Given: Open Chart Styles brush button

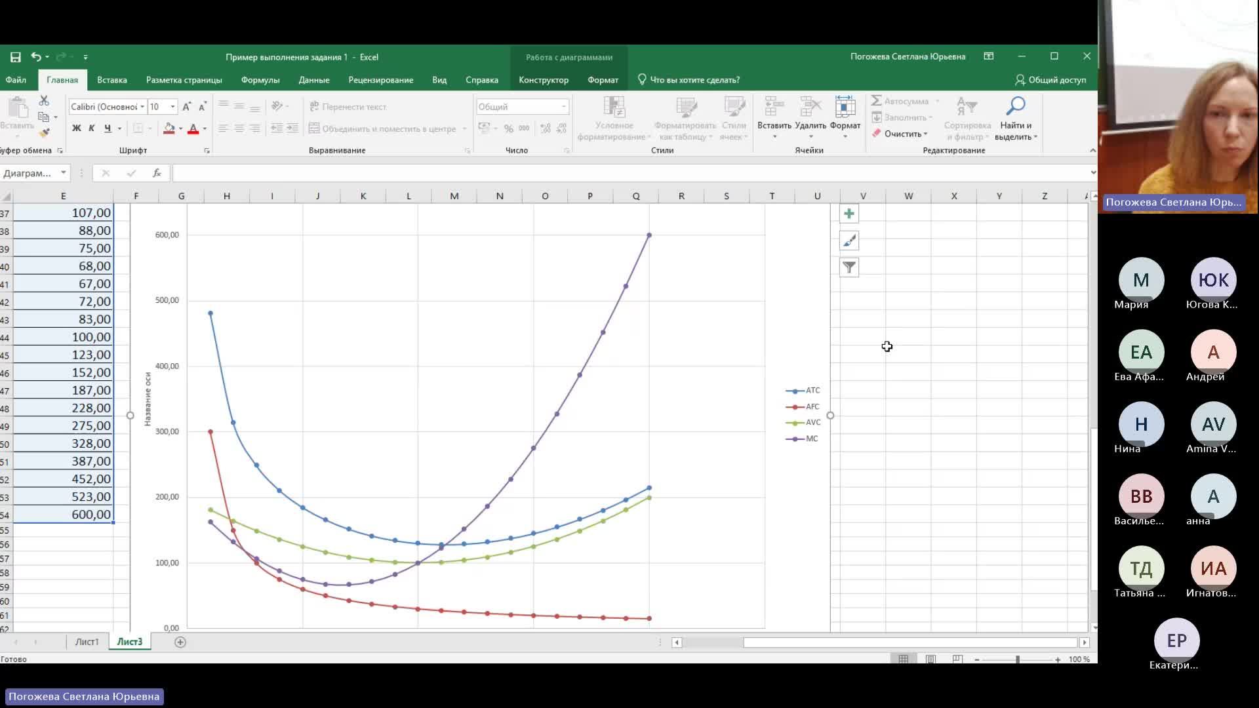Looking at the screenshot, I should pyautogui.click(x=849, y=241).
